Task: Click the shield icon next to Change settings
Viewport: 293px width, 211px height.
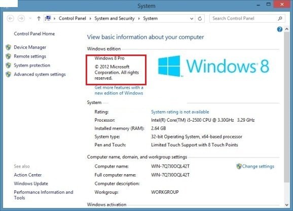Action: [x=239, y=167]
